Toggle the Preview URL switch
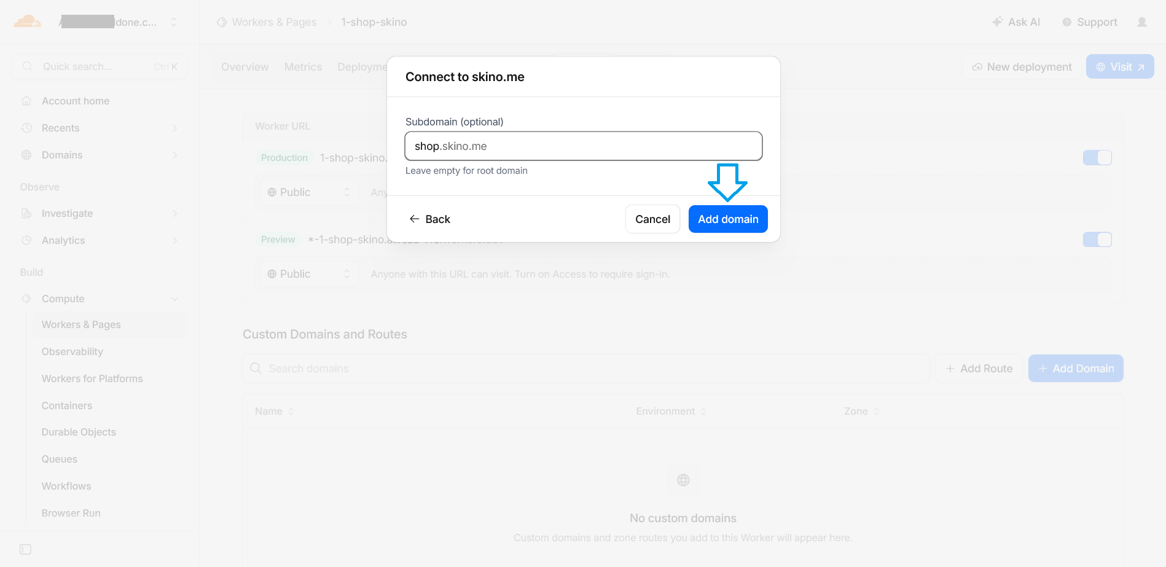 pos(1097,240)
